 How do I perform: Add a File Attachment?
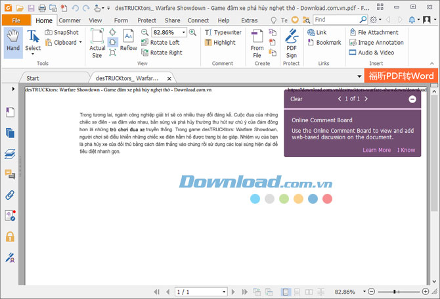click(374, 32)
